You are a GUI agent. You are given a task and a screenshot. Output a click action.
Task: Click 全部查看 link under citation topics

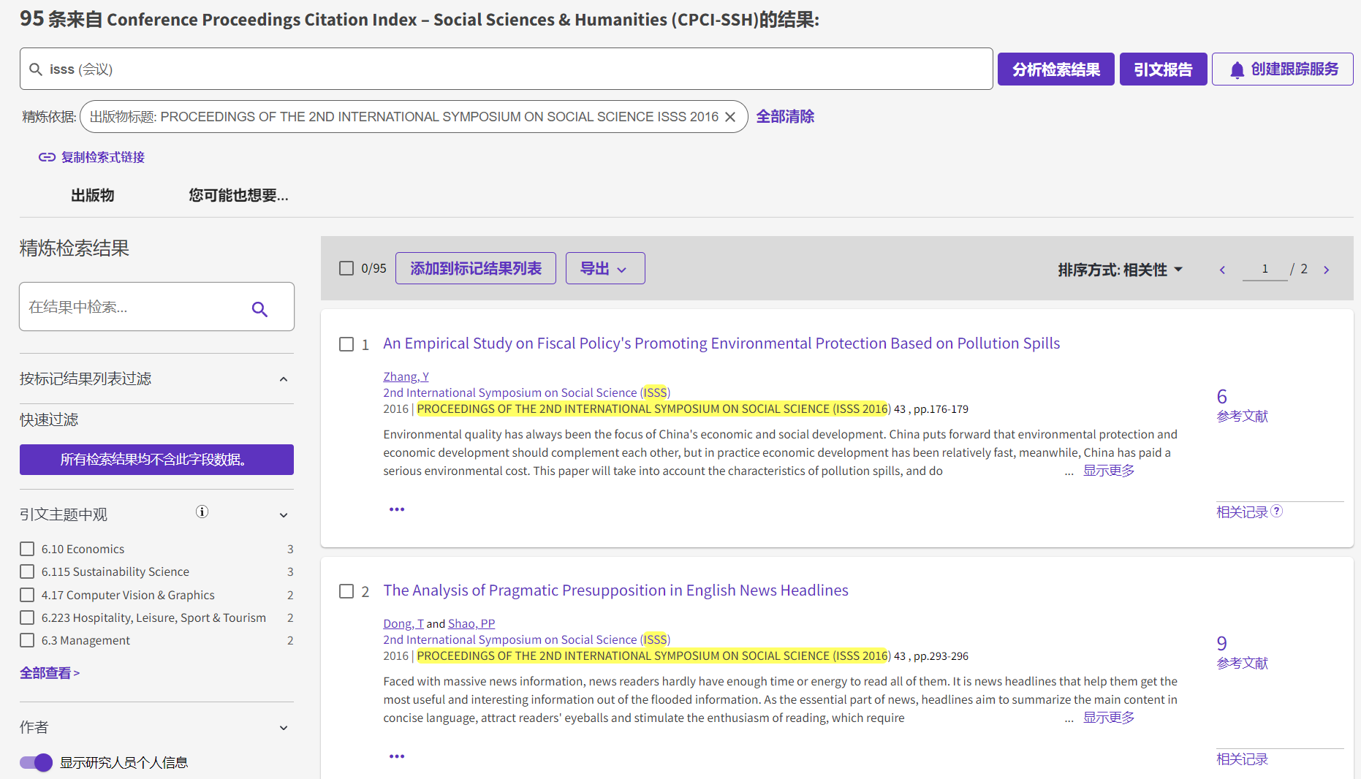[x=50, y=673]
